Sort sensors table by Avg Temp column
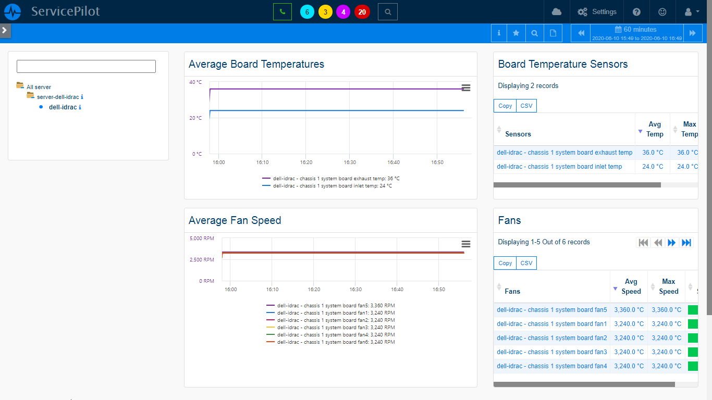The image size is (712, 400). click(x=654, y=129)
